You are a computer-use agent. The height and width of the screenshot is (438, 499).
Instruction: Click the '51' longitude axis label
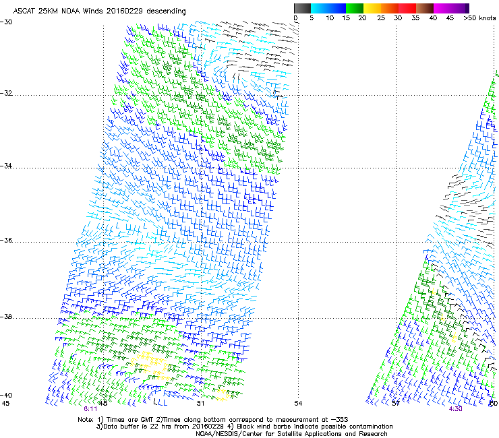tap(200, 404)
